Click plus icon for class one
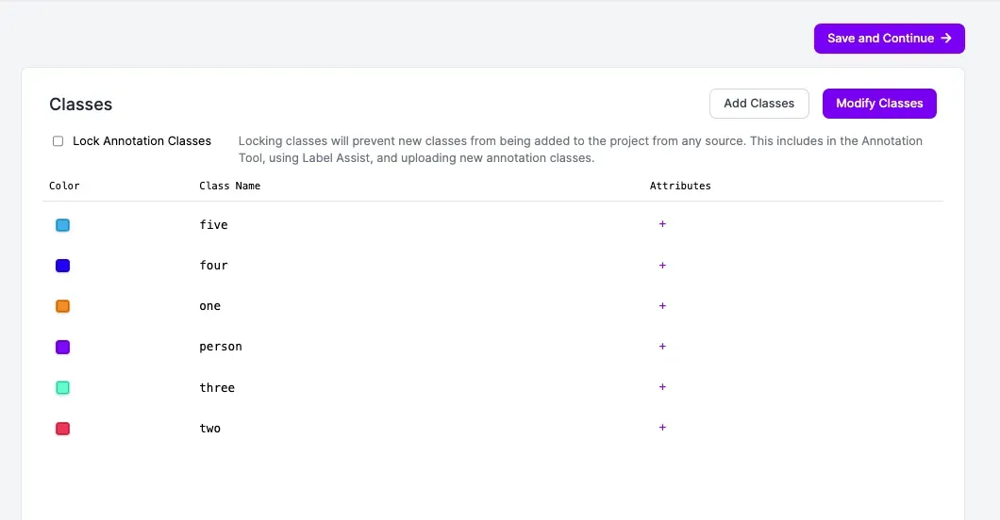1000x520 pixels. [662, 306]
